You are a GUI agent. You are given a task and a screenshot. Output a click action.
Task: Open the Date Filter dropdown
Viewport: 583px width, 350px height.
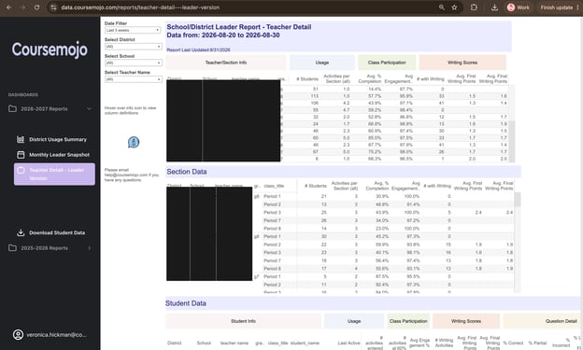coord(133,30)
